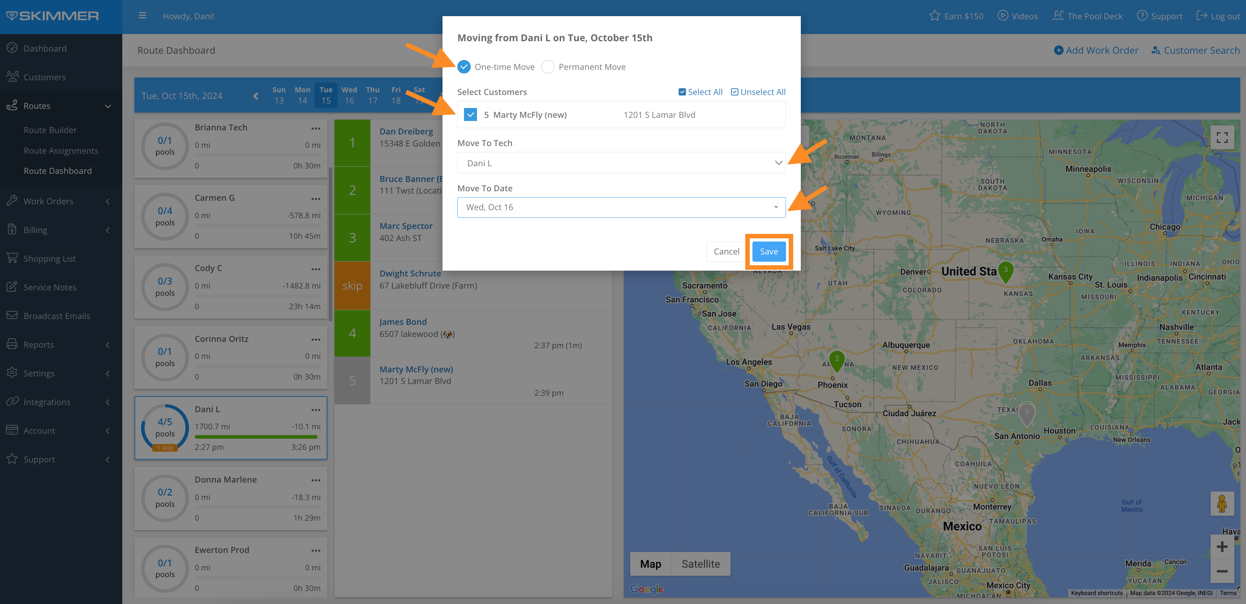Click the Cancel button

coord(726,251)
